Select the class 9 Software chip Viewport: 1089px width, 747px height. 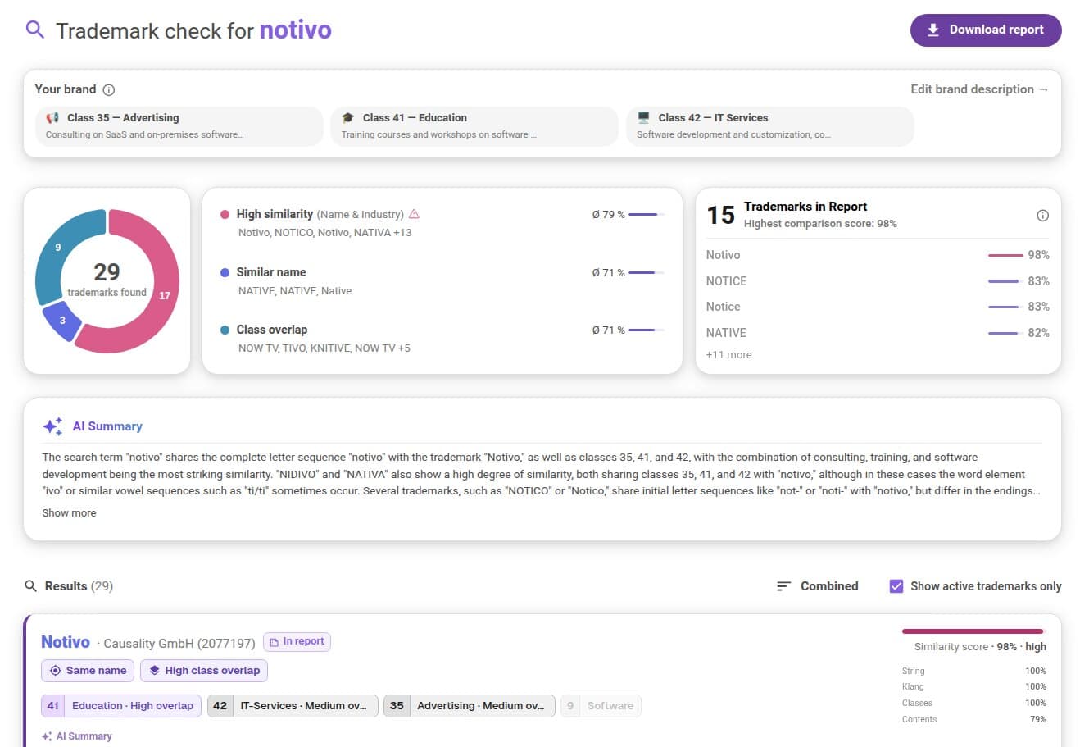(x=601, y=706)
